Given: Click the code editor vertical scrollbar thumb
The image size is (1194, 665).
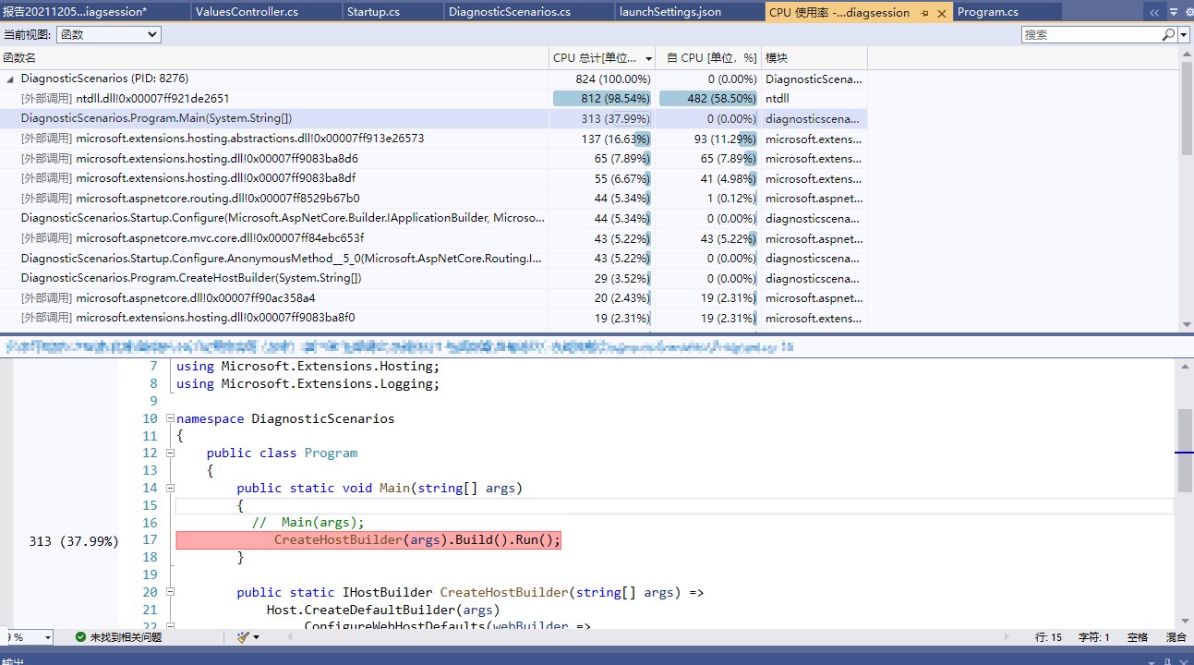Looking at the screenshot, I should pos(1185,450).
